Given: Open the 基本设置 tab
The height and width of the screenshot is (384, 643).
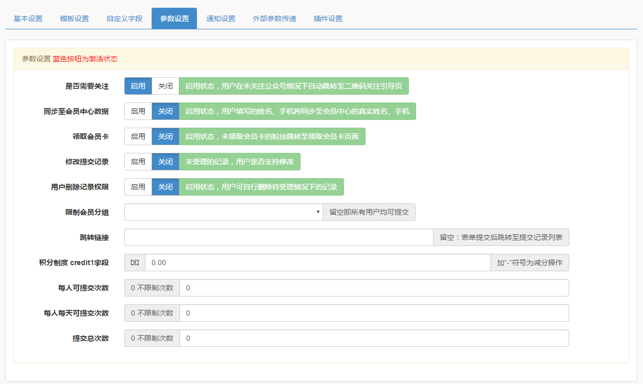Looking at the screenshot, I should [x=28, y=19].
